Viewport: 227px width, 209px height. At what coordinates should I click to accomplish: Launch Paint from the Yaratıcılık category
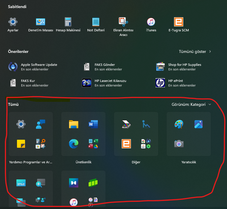click(x=179, y=124)
